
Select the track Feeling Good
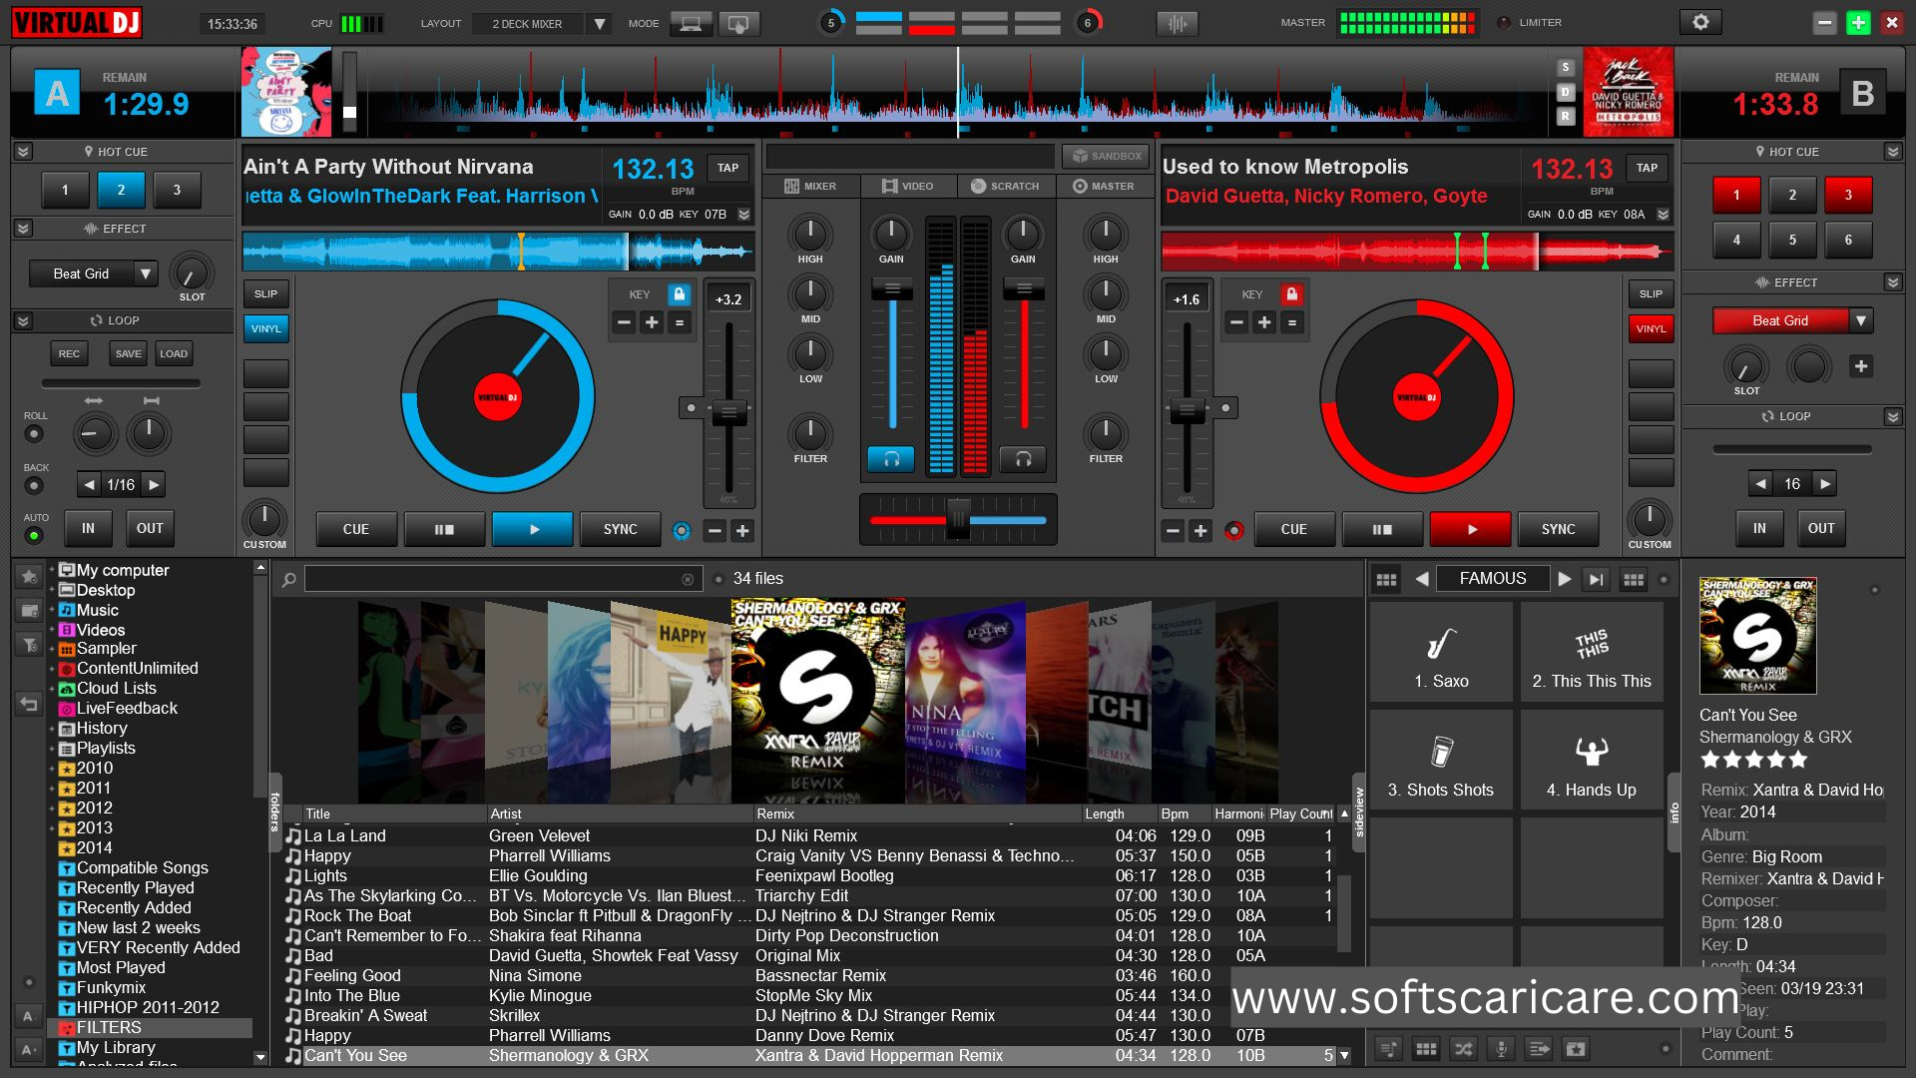coord(808,976)
